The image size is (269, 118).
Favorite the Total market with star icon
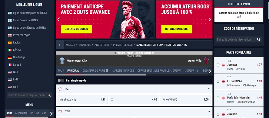60,111
